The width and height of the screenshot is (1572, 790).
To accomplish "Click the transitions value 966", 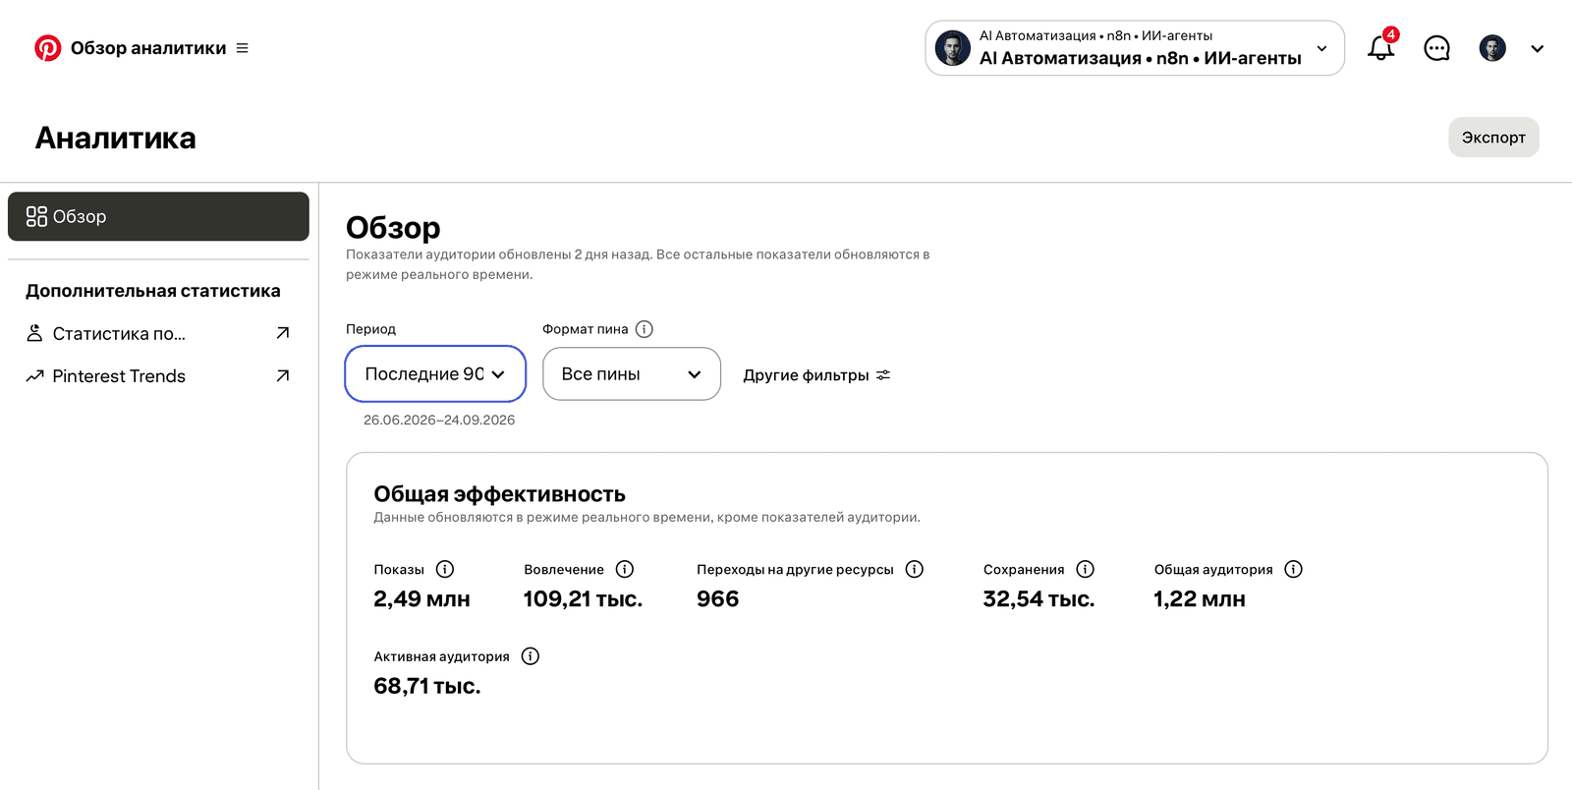I will click(x=718, y=599).
